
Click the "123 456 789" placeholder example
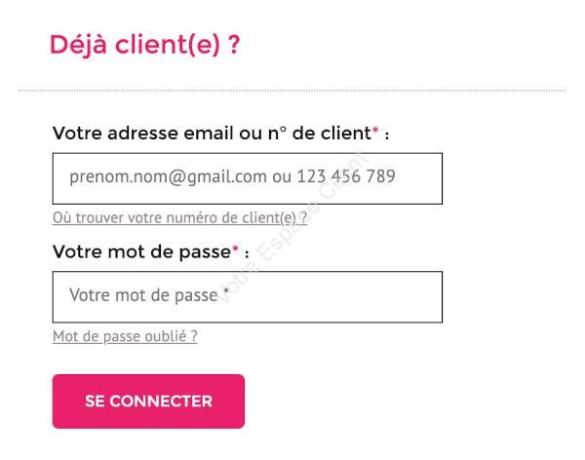(x=346, y=176)
